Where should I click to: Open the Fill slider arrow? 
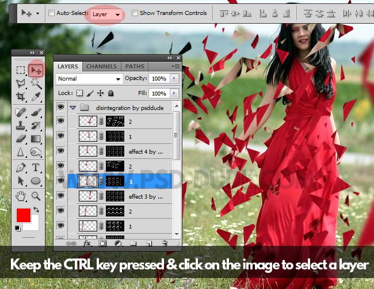[x=174, y=93]
